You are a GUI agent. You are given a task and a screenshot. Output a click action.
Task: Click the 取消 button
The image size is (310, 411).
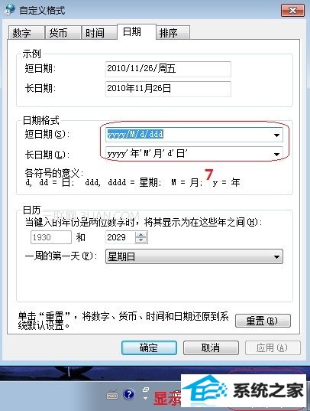pyautogui.click(x=211, y=347)
